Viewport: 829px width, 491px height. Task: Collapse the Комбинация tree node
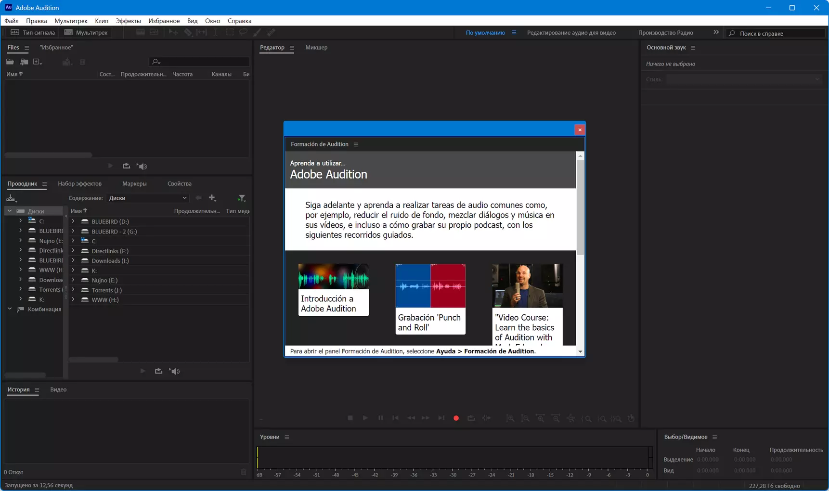(10, 309)
